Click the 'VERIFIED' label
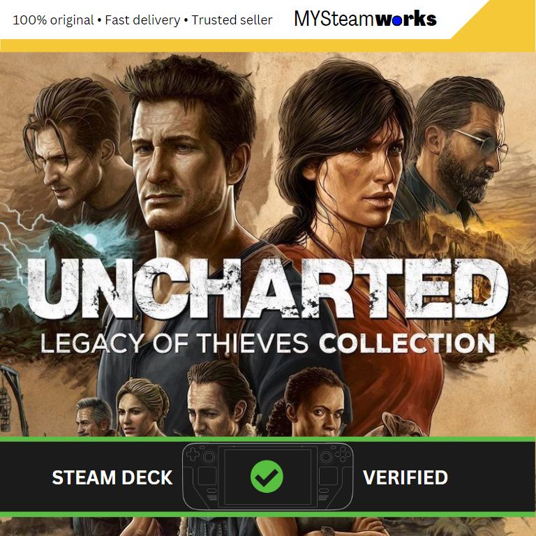Image resolution: width=536 pixels, height=536 pixels. click(405, 477)
